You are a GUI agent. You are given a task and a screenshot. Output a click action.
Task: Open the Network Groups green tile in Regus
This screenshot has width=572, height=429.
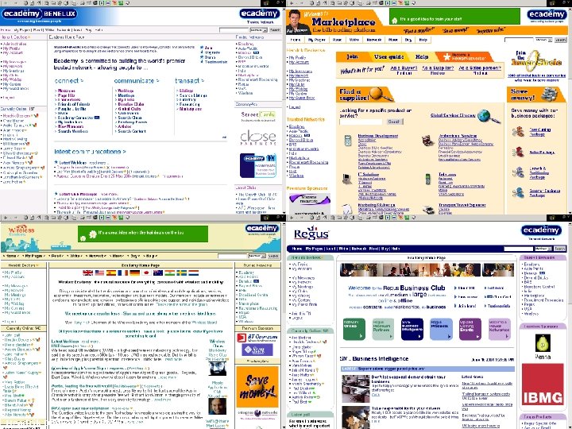tap(354, 329)
